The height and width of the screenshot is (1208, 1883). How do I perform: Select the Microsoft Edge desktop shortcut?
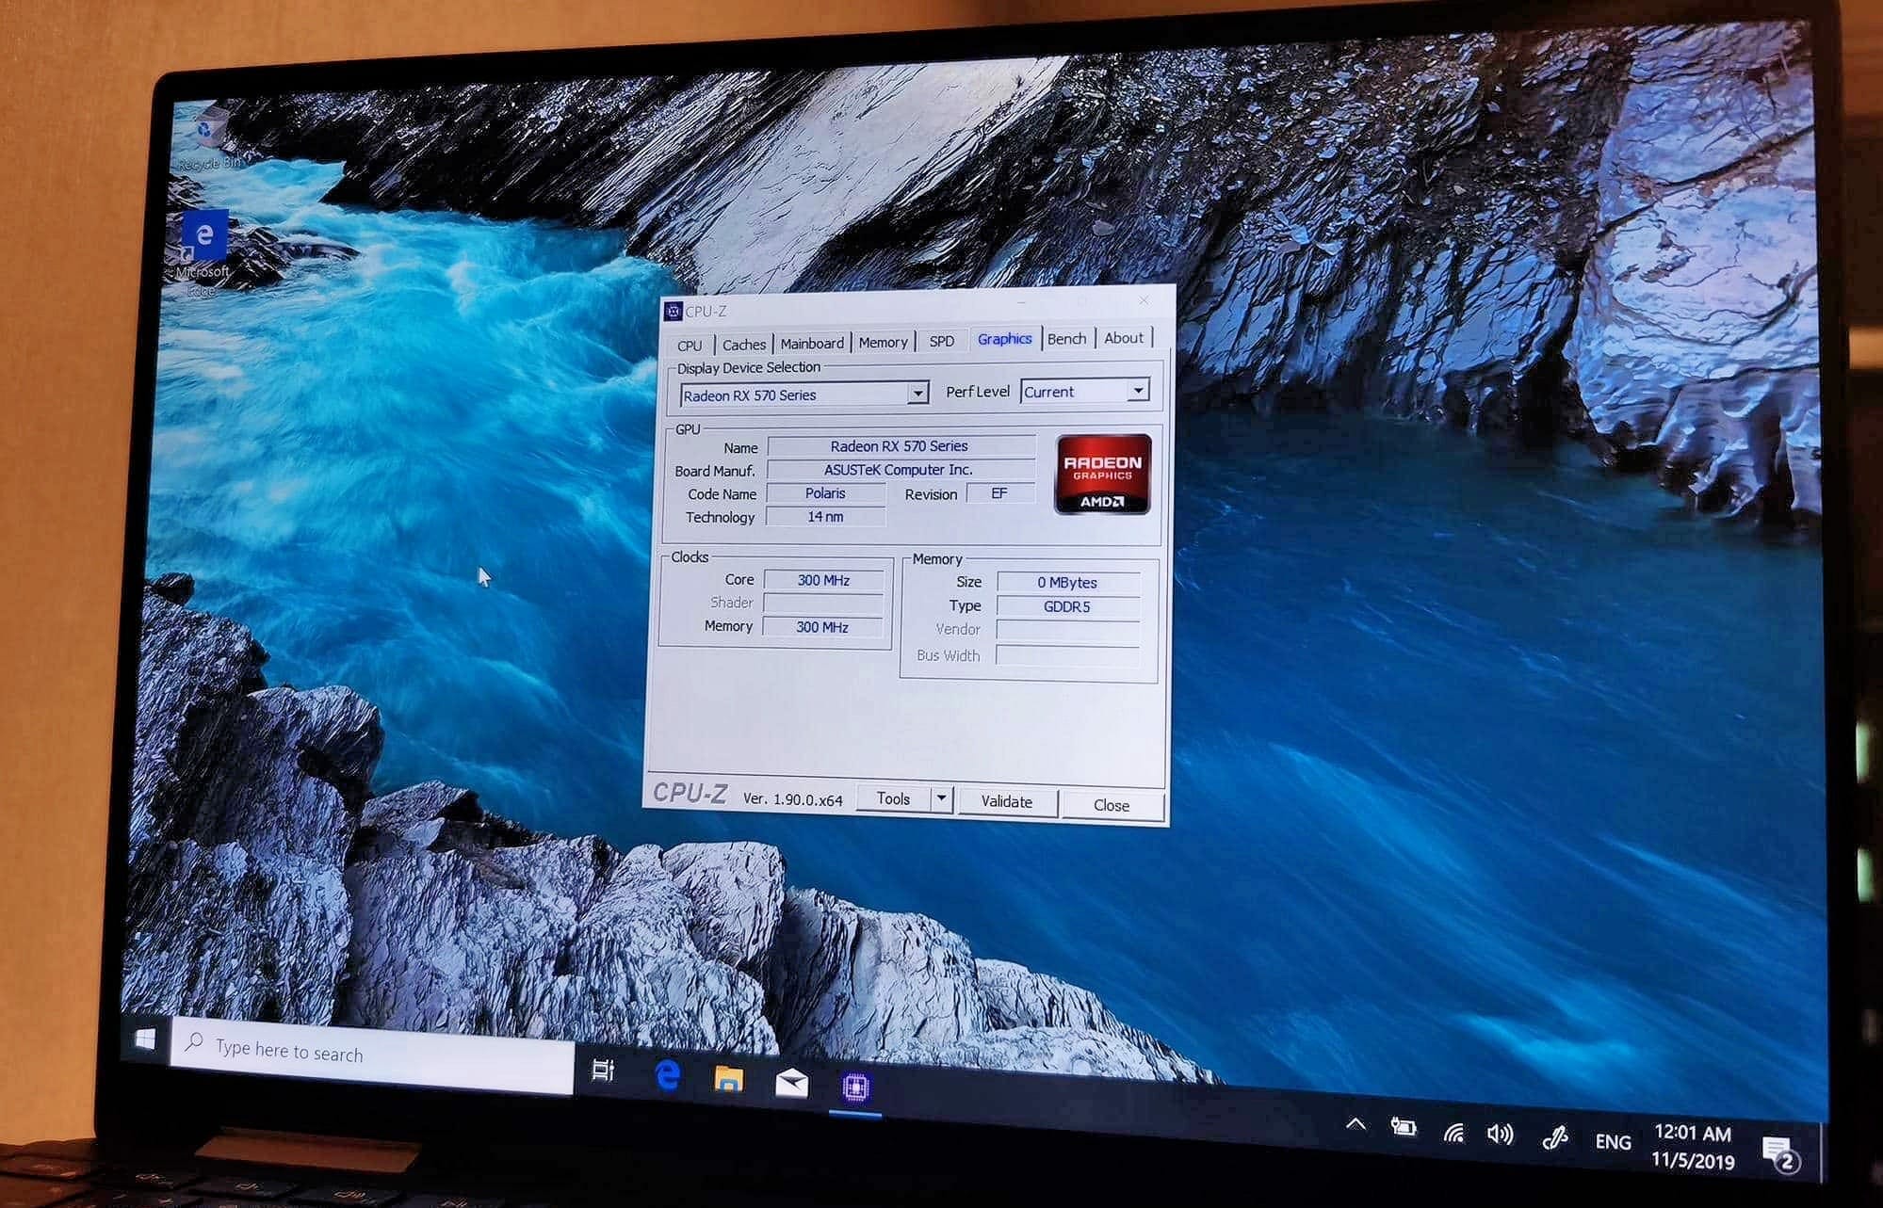point(203,254)
